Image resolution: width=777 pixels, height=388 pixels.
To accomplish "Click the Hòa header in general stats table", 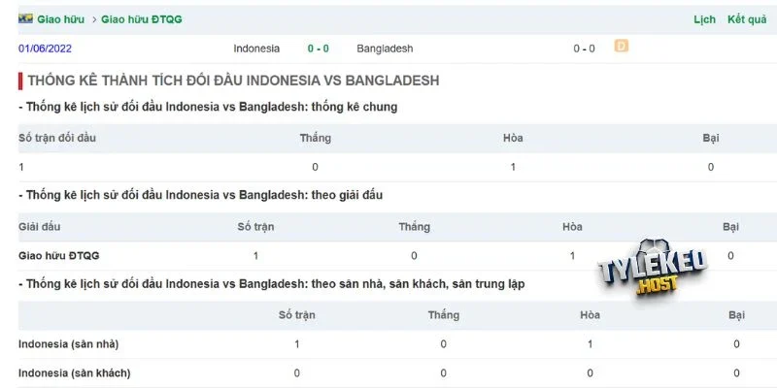I will tap(513, 138).
